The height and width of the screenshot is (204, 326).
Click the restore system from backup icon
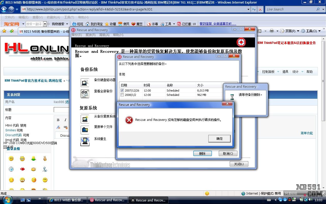tap(85, 119)
